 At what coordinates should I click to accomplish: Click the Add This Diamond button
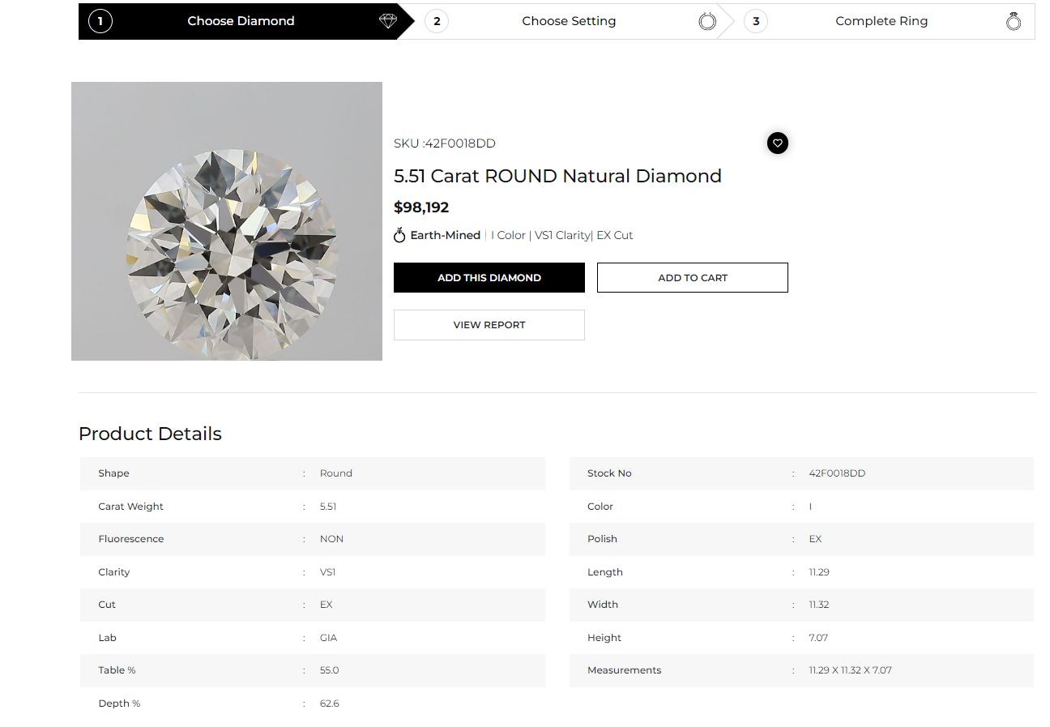click(489, 277)
